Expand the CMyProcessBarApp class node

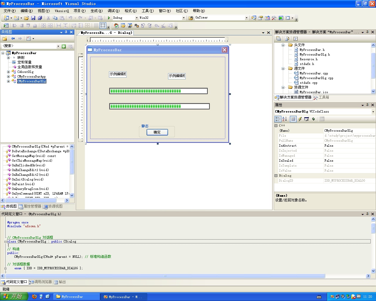[9, 76]
